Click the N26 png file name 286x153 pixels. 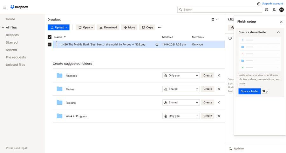103,45
